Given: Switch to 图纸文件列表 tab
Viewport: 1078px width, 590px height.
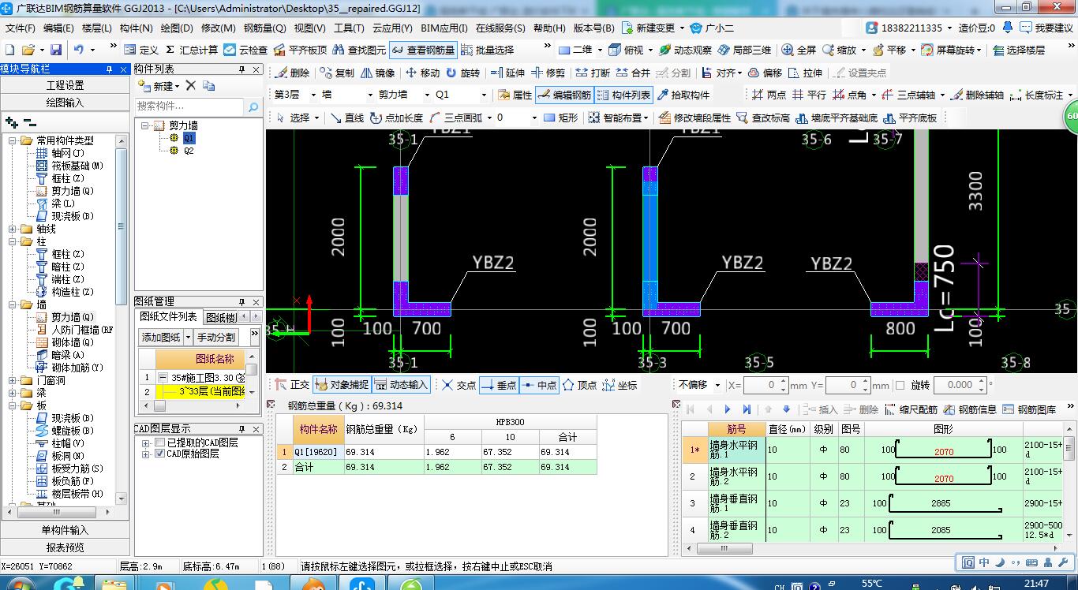Looking at the screenshot, I should [169, 317].
